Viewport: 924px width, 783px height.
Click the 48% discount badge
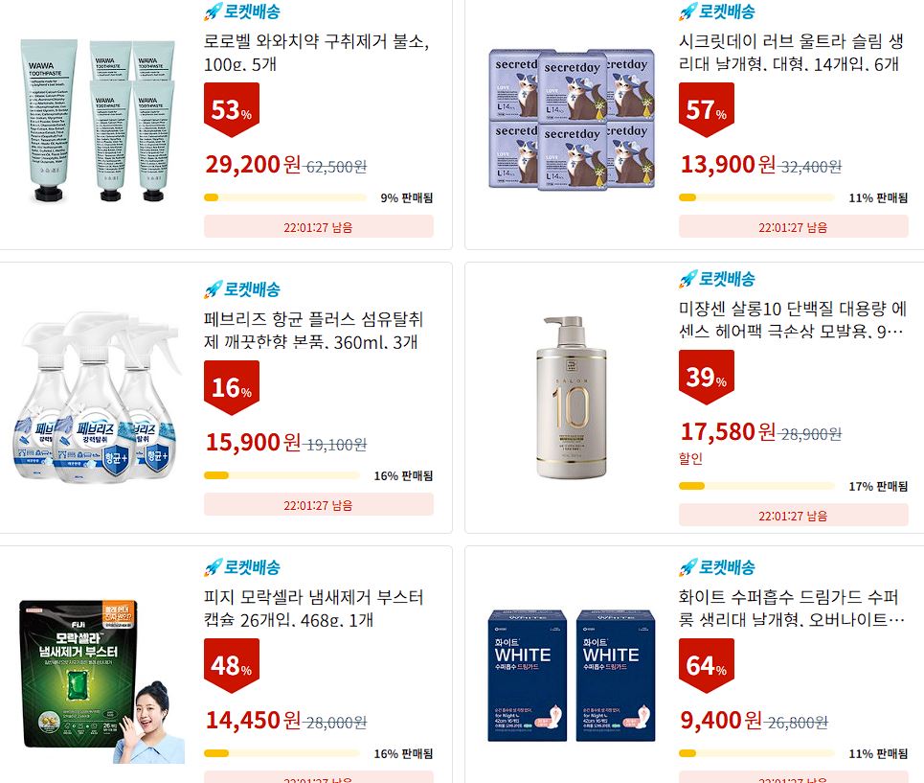point(232,666)
